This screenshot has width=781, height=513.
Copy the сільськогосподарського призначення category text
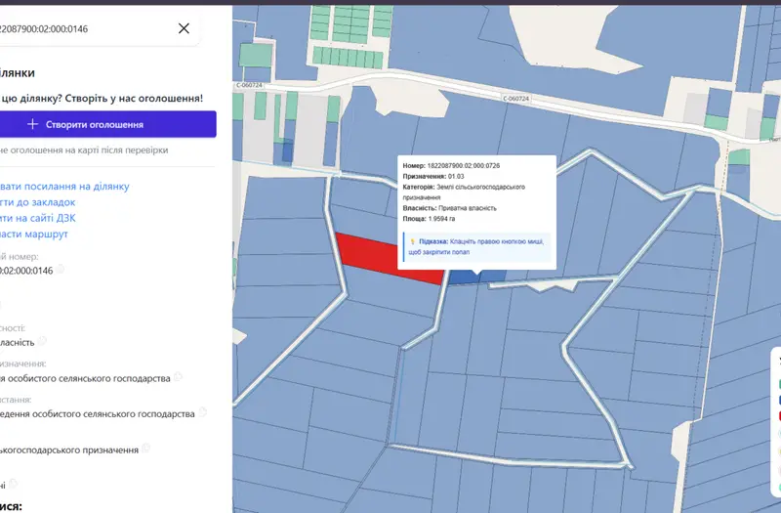(145, 449)
